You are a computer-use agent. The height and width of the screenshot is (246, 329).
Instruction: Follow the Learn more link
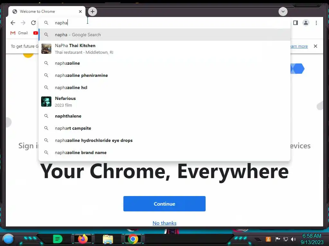[x=298, y=46]
